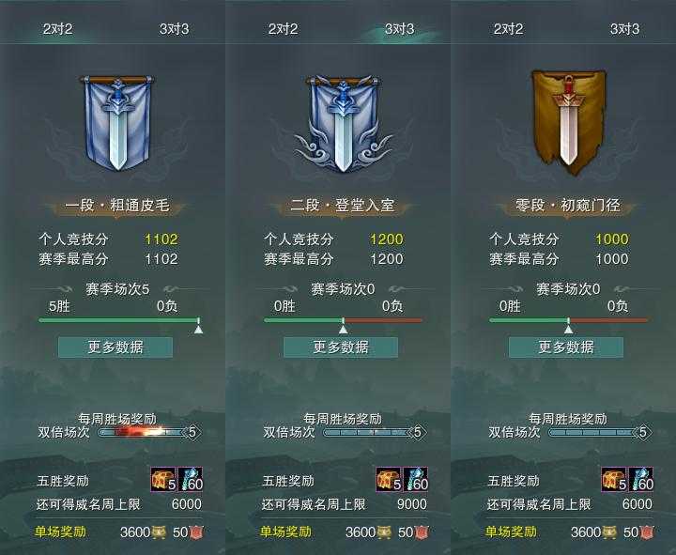This screenshot has height=555, width=676.
Task: Open 更多数据 in the right panel
Action: 566,347
